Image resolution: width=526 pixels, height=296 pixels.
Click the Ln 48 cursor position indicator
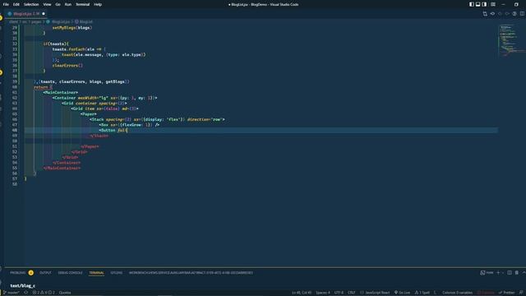[x=302, y=293]
